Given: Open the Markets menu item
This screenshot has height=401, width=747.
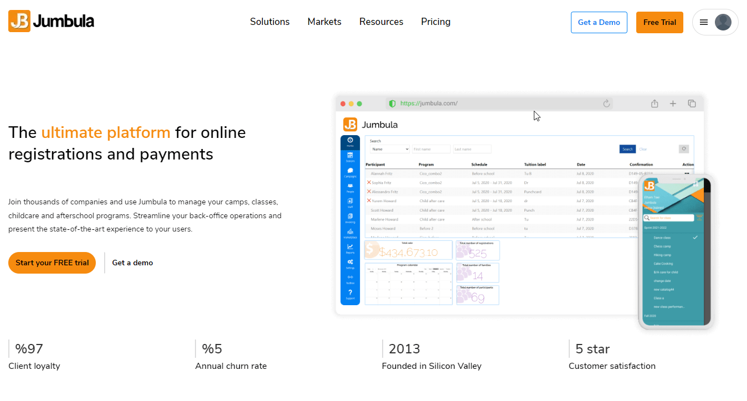Looking at the screenshot, I should 324,22.
